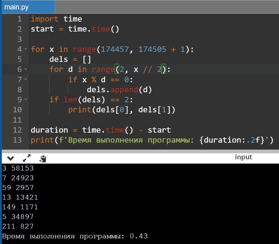
Task: Click line number 11 in the gutter
Action: coord(17,120)
